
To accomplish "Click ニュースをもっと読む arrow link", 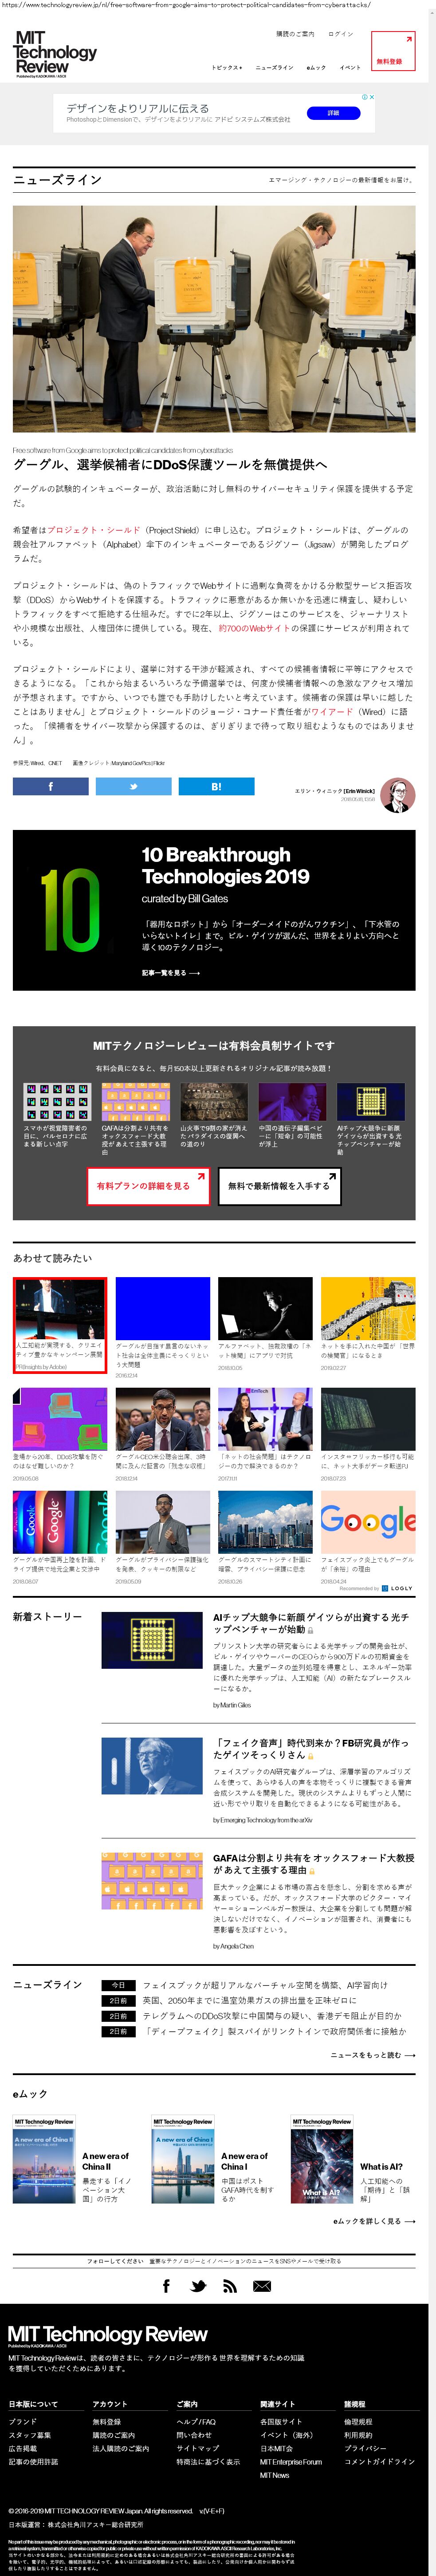I will tap(372, 2055).
